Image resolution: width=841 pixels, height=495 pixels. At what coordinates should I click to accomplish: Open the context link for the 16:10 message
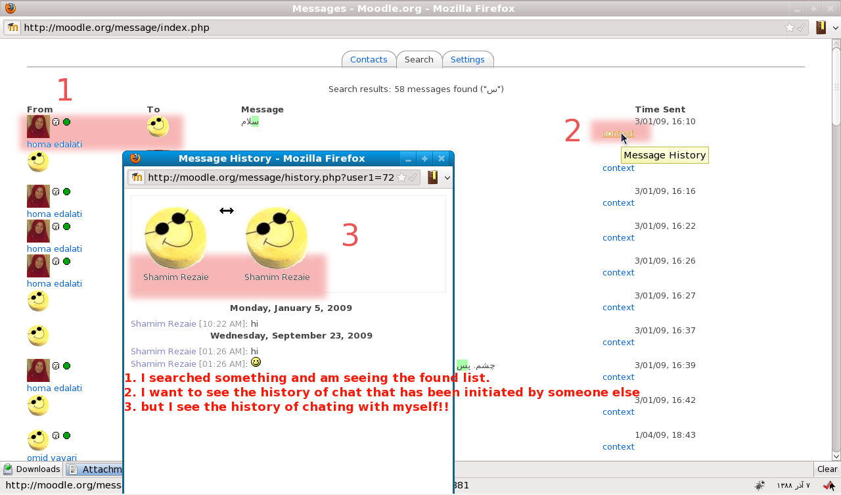point(618,133)
